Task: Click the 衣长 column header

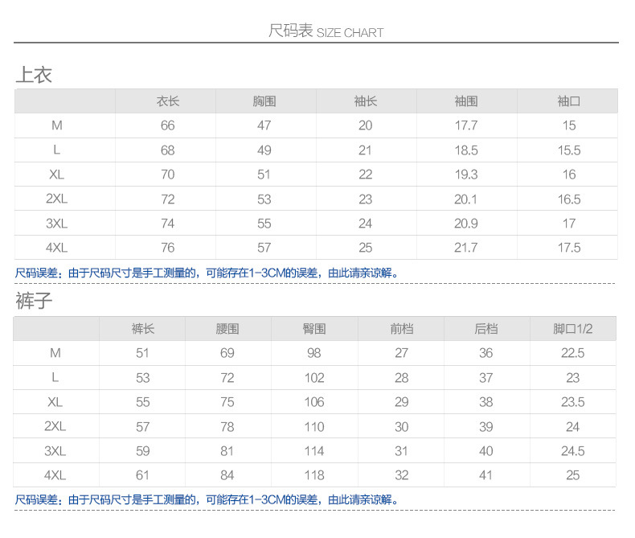Action: point(167,101)
